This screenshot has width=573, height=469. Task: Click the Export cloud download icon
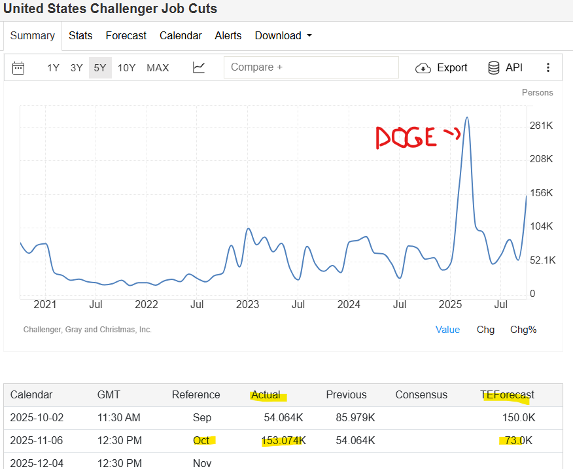423,68
